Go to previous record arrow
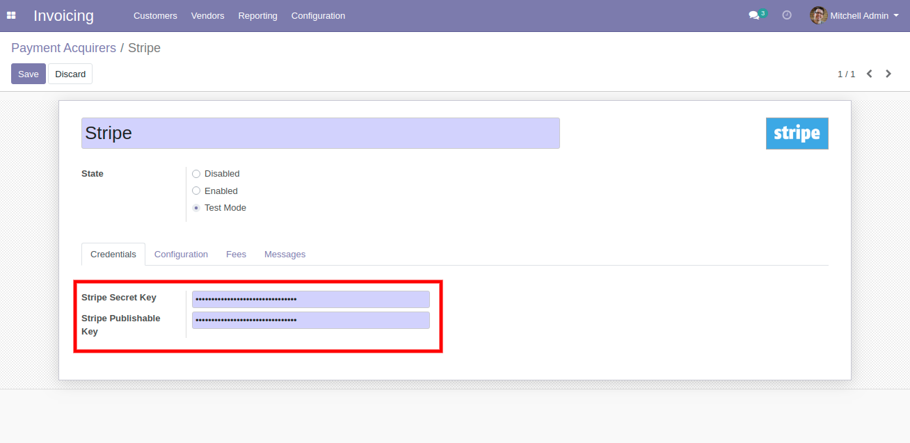 tap(869, 74)
